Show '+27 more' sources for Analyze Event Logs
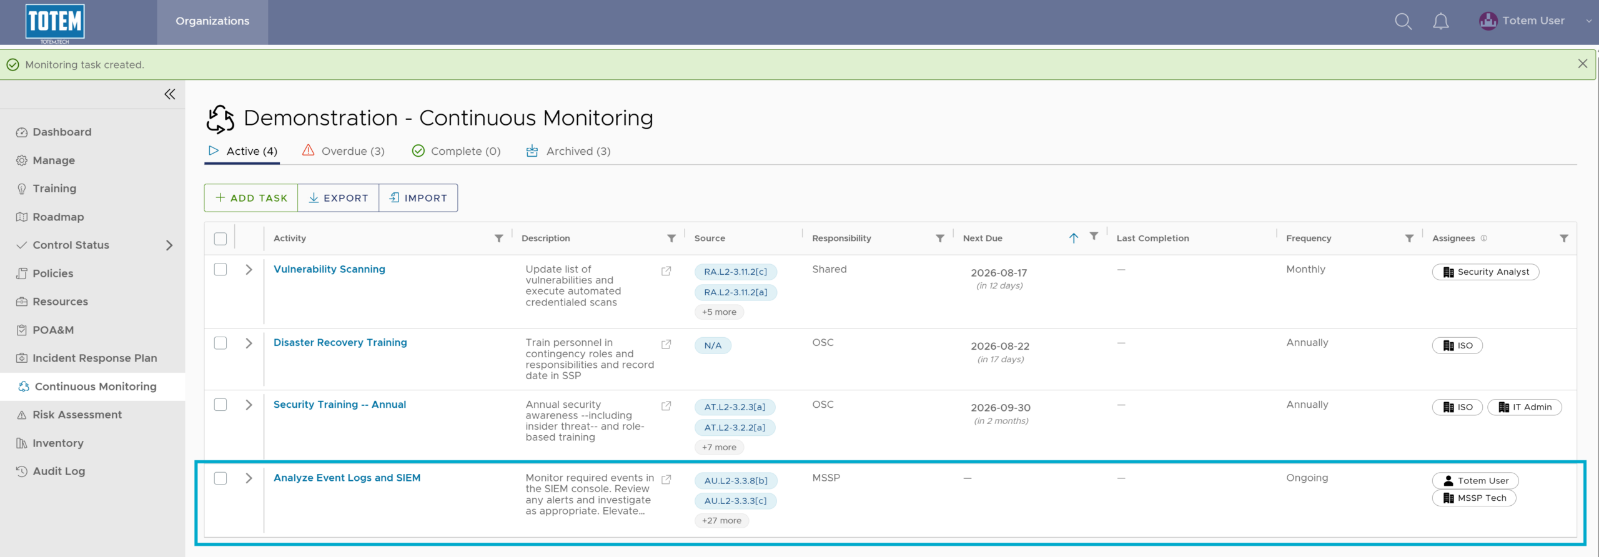This screenshot has width=1599, height=557. point(721,521)
